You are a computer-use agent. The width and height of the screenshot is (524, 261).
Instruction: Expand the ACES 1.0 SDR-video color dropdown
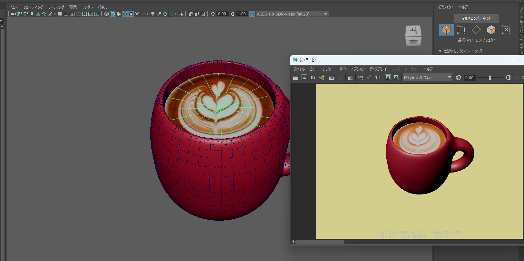pos(325,14)
